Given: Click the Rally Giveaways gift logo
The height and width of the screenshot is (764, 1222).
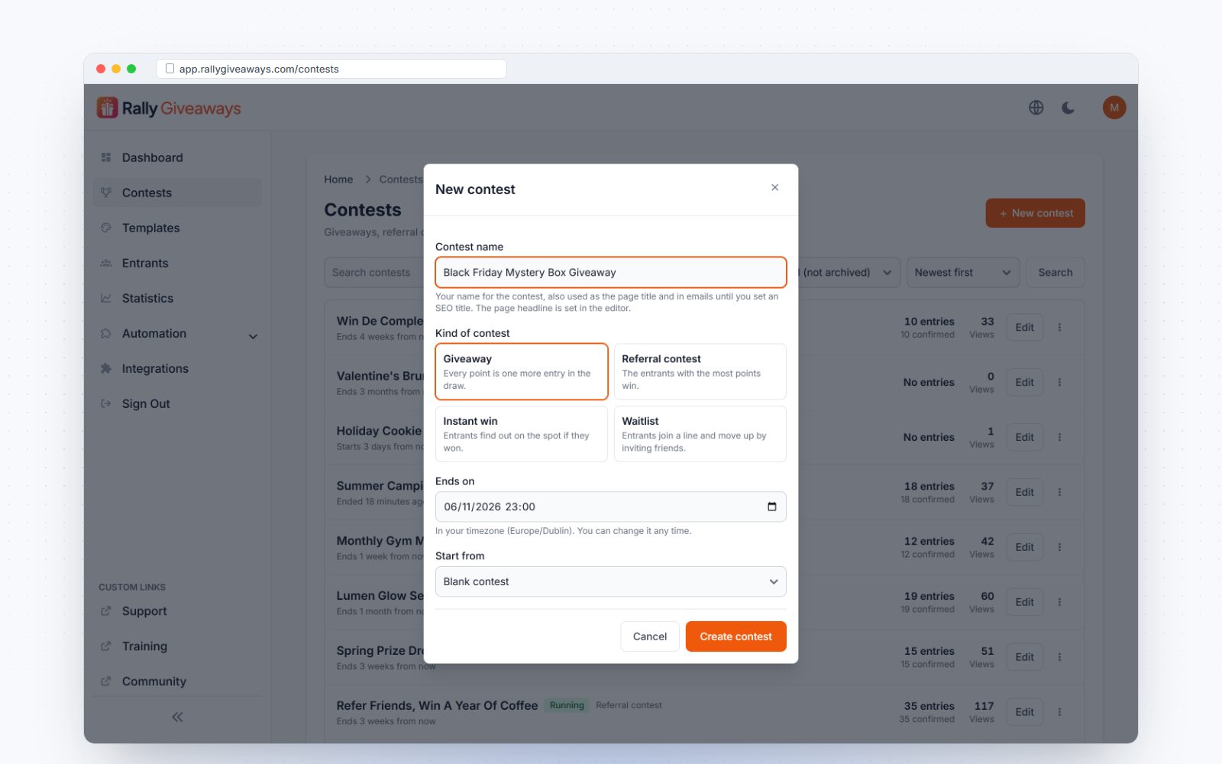Looking at the screenshot, I should 107,108.
